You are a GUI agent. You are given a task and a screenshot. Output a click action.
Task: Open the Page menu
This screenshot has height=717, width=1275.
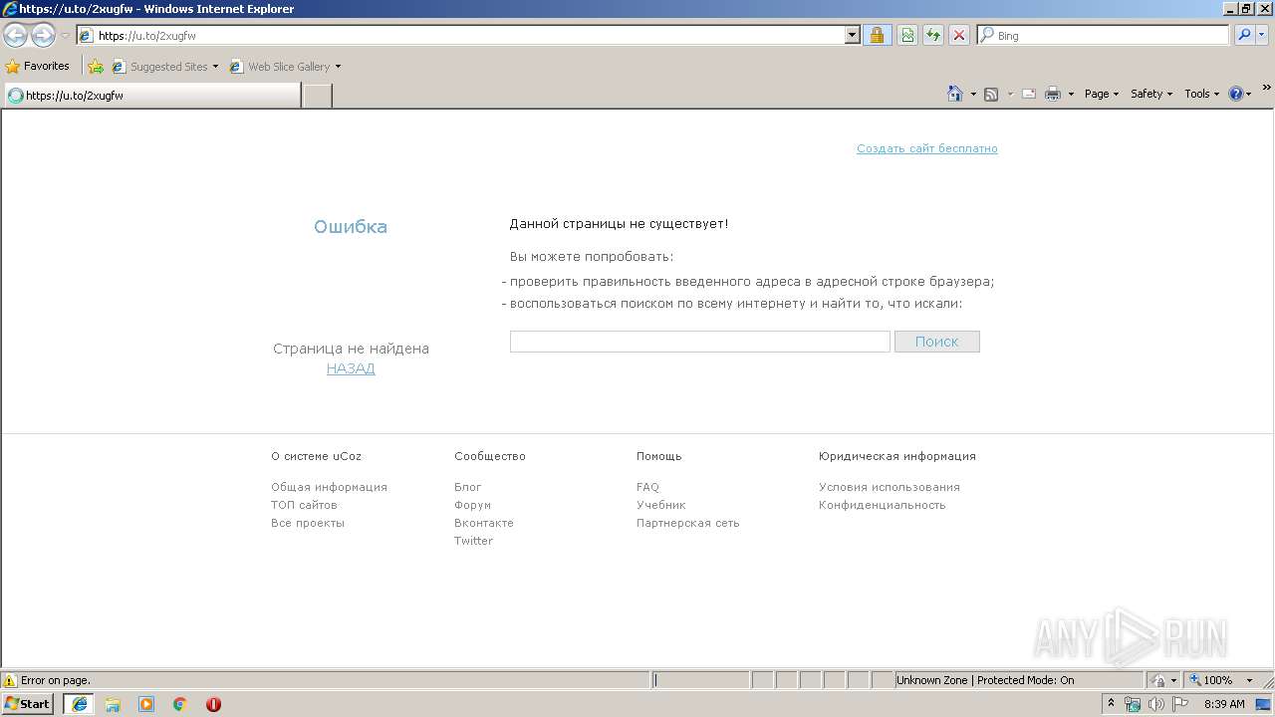pos(1102,94)
